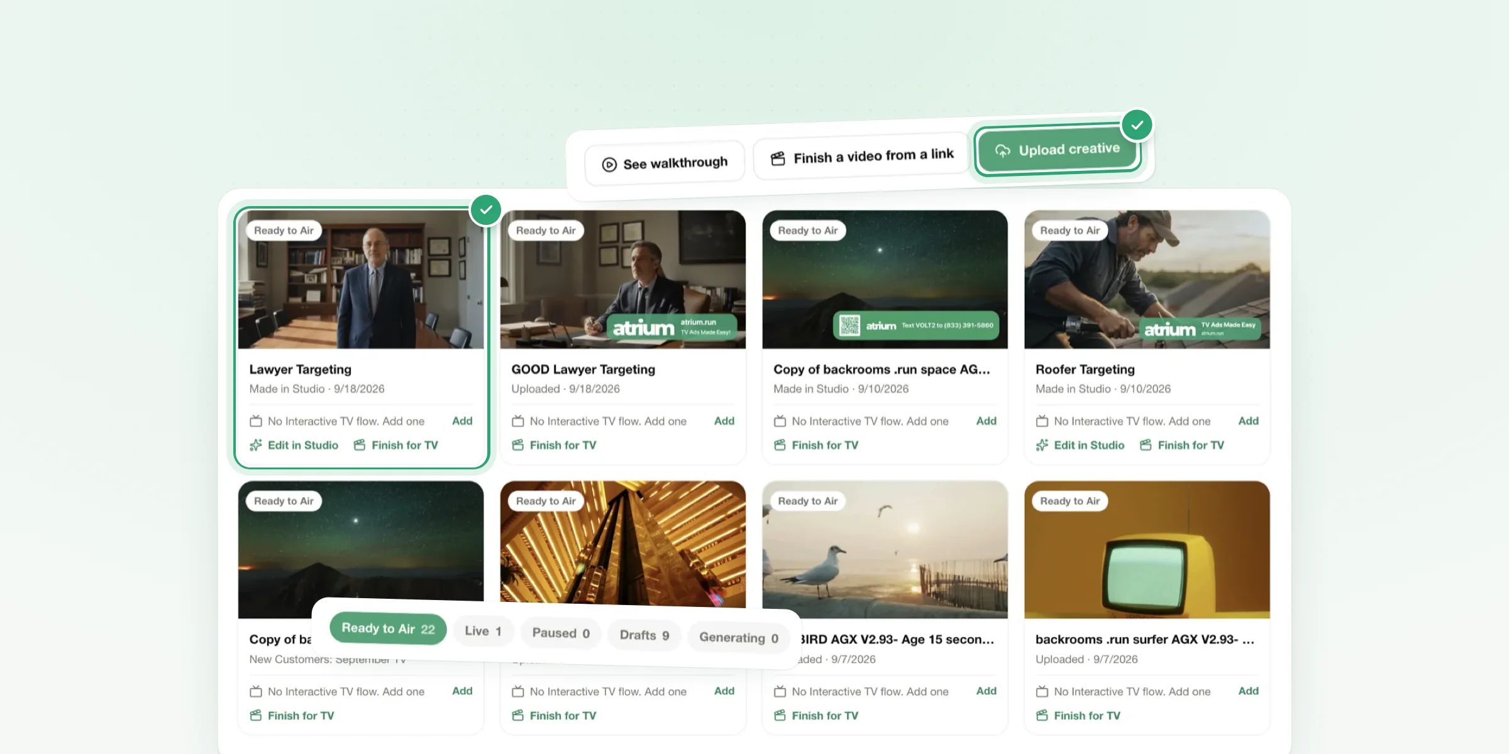Screen dimensions: 1509x754
Task: Click the GOOD Lawyer Targeting title text
Action: click(x=583, y=369)
